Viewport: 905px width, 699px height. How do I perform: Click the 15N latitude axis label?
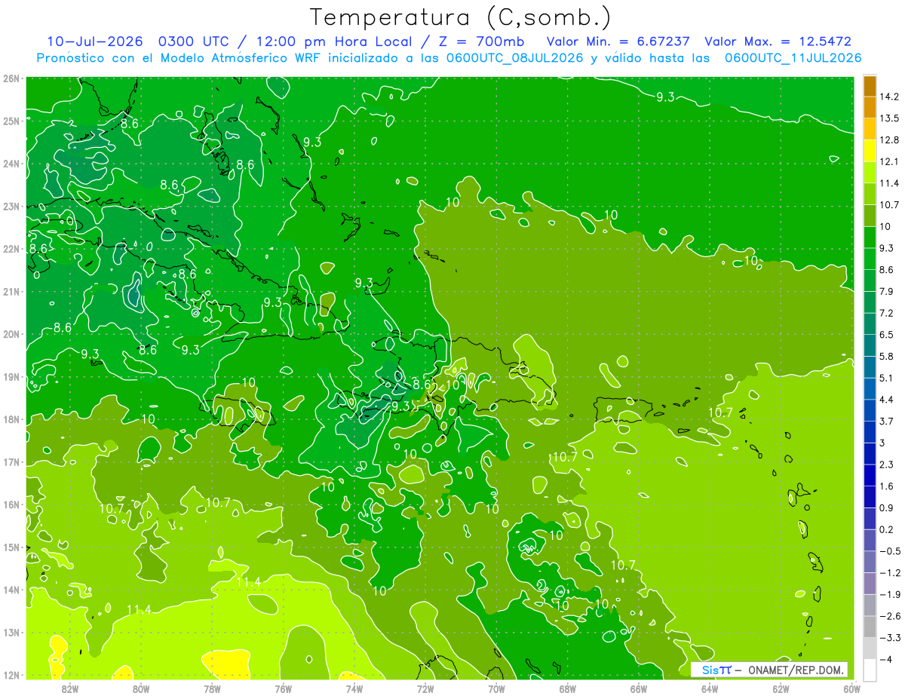coord(11,547)
